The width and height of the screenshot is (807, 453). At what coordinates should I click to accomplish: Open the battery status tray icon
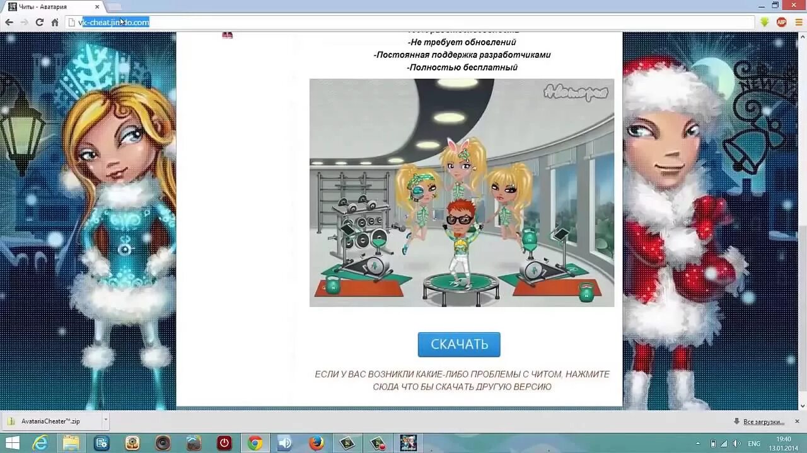click(712, 444)
